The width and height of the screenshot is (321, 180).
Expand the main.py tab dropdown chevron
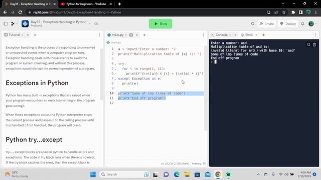126,35
